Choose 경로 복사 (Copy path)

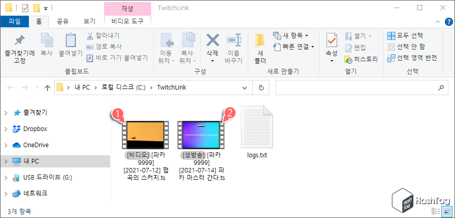(x=104, y=47)
